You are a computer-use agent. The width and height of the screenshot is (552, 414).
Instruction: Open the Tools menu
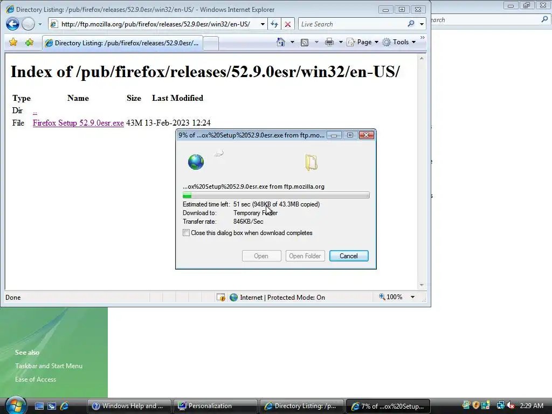[399, 42]
